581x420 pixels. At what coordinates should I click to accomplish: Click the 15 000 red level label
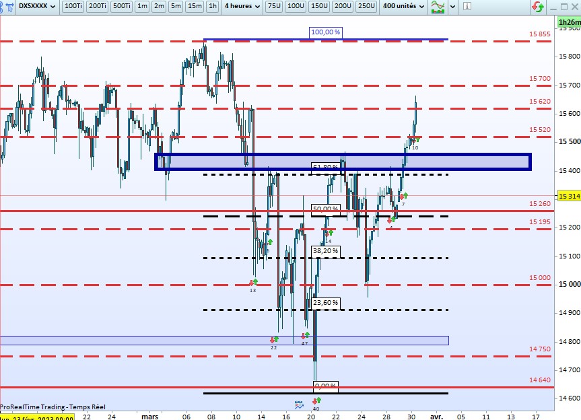pyautogui.click(x=539, y=278)
